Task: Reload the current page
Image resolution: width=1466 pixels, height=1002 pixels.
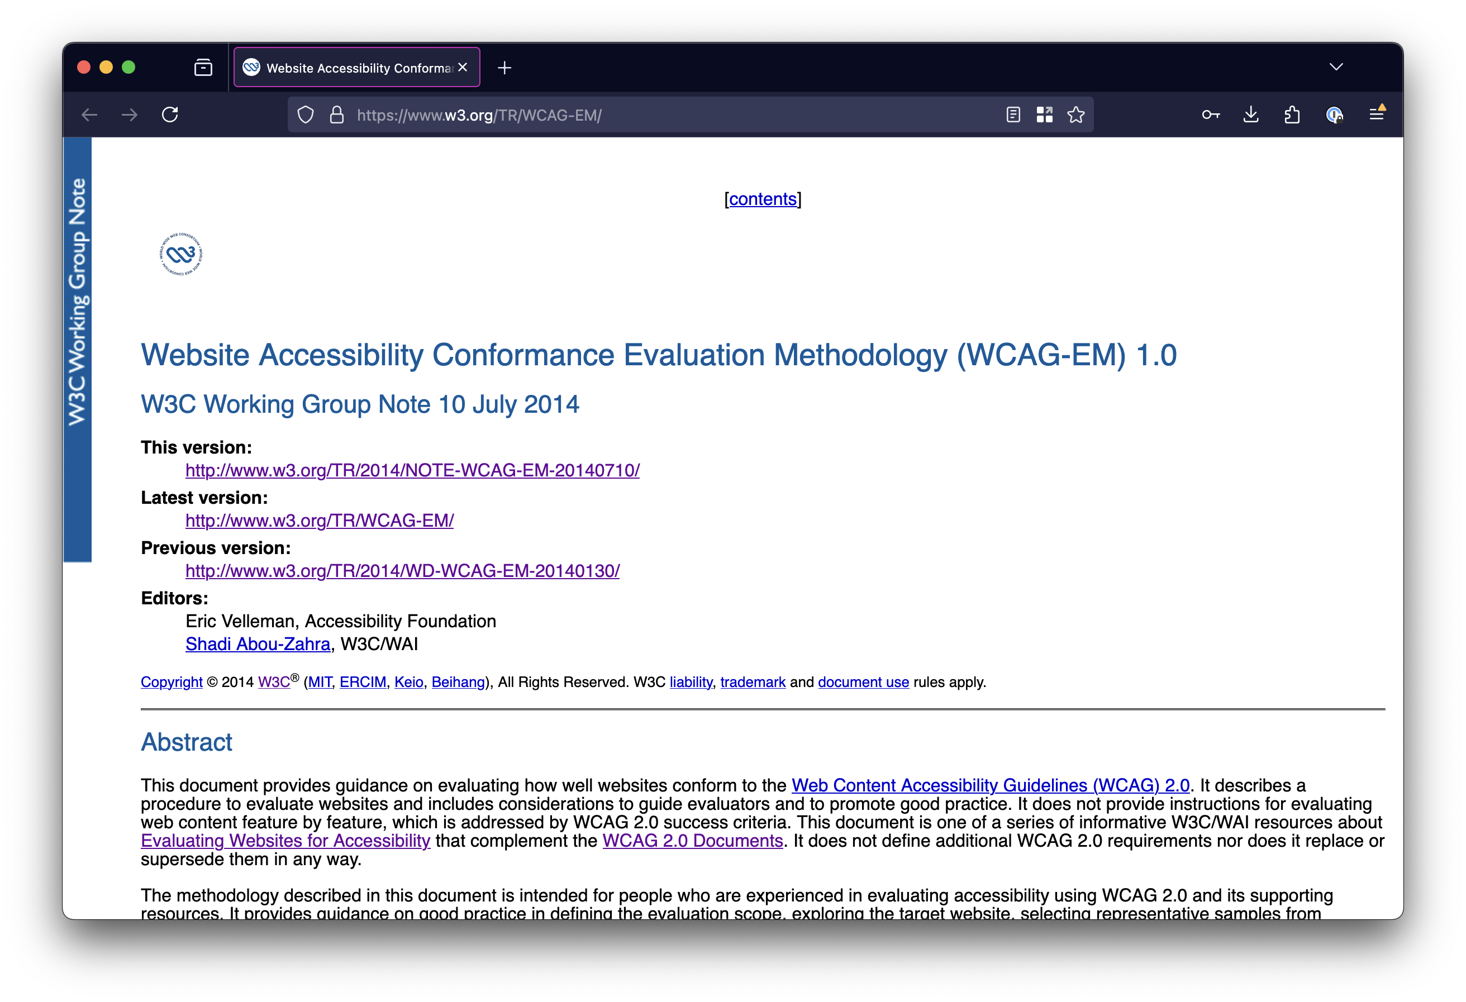Action: coord(170,114)
